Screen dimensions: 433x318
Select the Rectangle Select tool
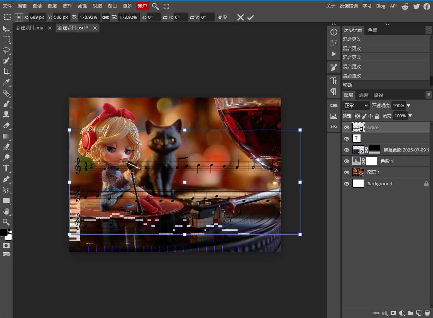click(x=6, y=40)
